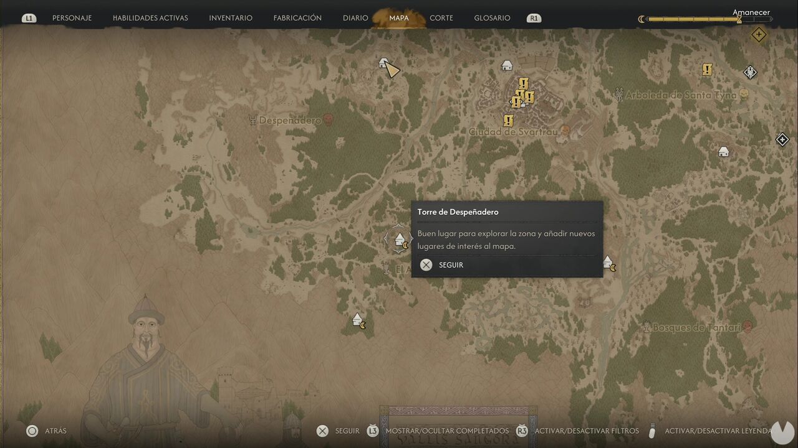Go to Fabricación tab
The height and width of the screenshot is (448, 798).
click(x=297, y=18)
